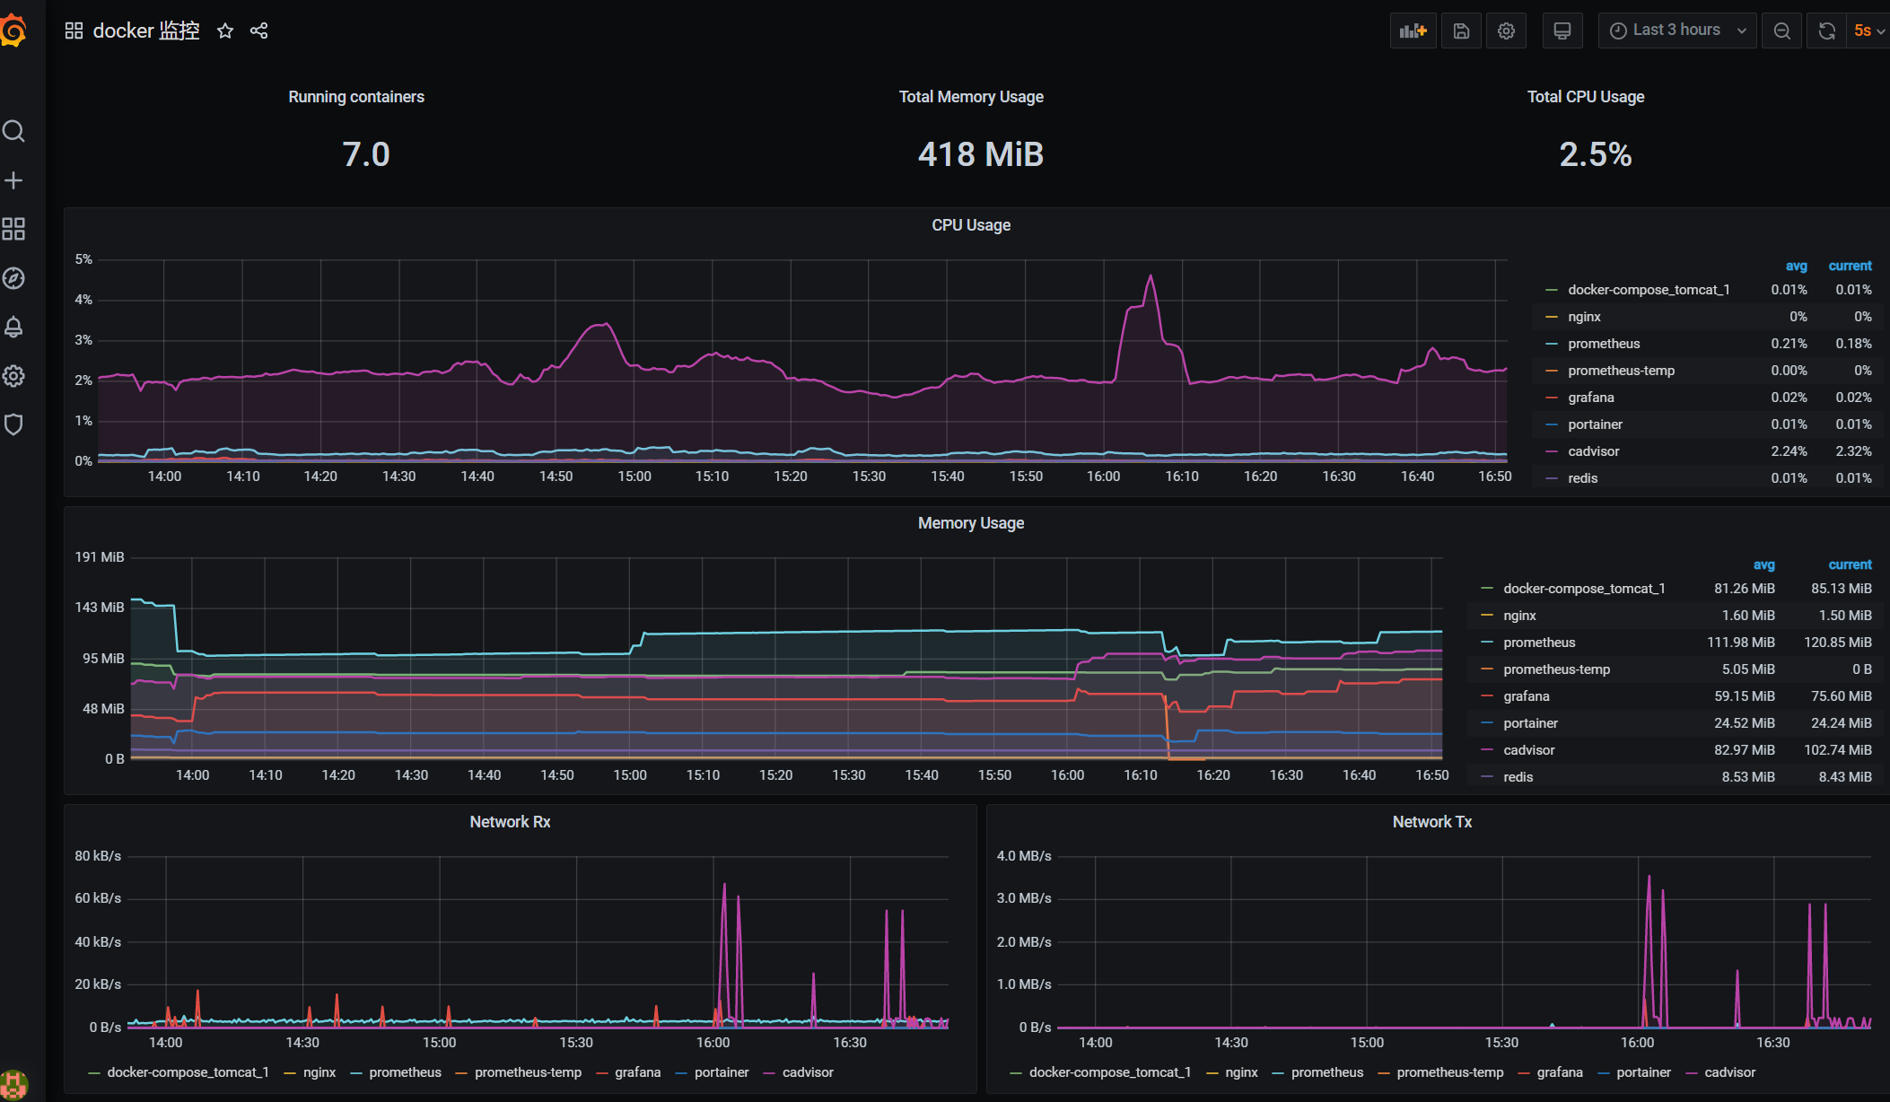Toggle cadvisor series in Network Rx legend
The height and width of the screenshot is (1102, 1890).
coord(808,1072)
